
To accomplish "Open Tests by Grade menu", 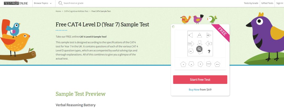I will pos(251,3).
